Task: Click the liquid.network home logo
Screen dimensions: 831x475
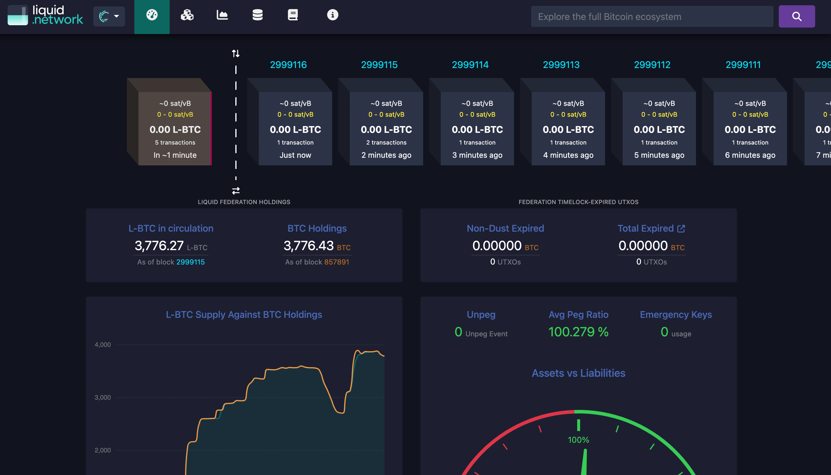Action: [46, 15]
